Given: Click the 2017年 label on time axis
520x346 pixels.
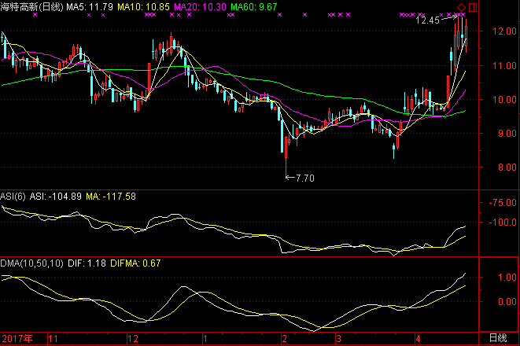Looking at the screenshot, I should click(17, 338).
